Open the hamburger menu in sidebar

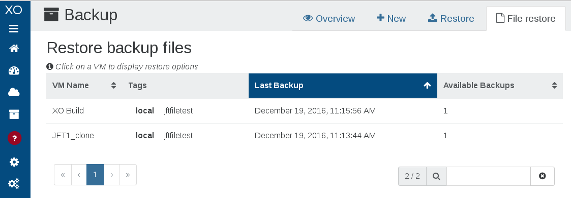click(14, 29)
